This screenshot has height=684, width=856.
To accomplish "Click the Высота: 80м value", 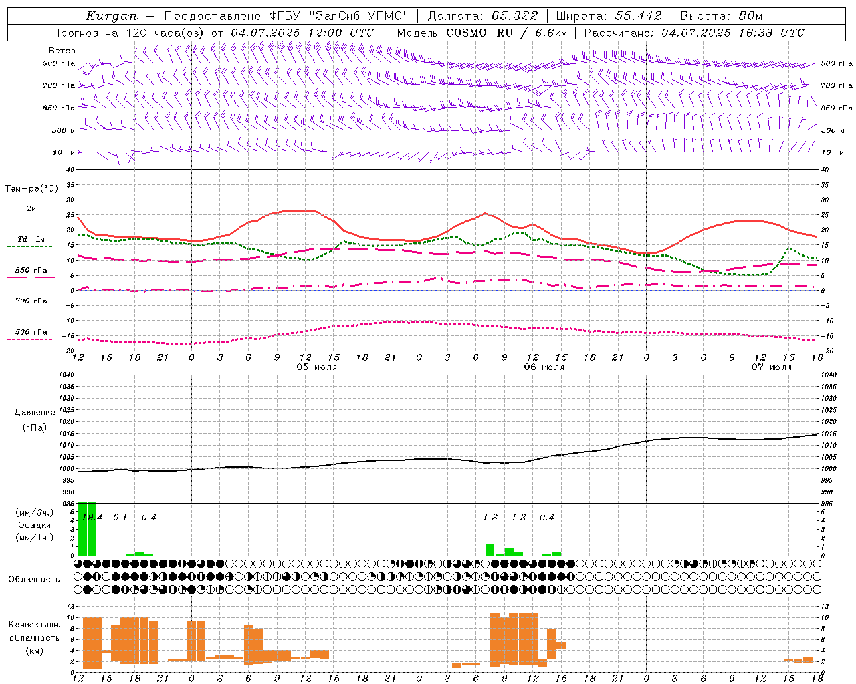I will [x=722, y=16].
